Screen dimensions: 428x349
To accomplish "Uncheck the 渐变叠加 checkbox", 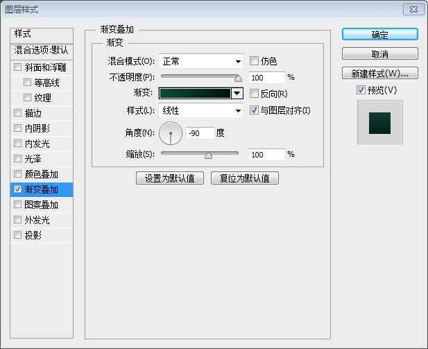I will 18,189.
